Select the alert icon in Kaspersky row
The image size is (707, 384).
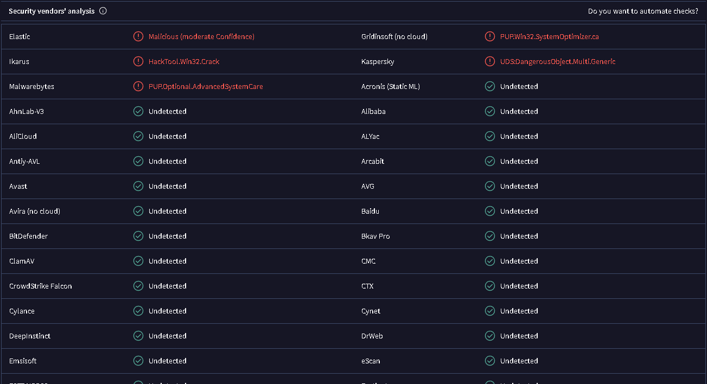[x=490, y=61]
